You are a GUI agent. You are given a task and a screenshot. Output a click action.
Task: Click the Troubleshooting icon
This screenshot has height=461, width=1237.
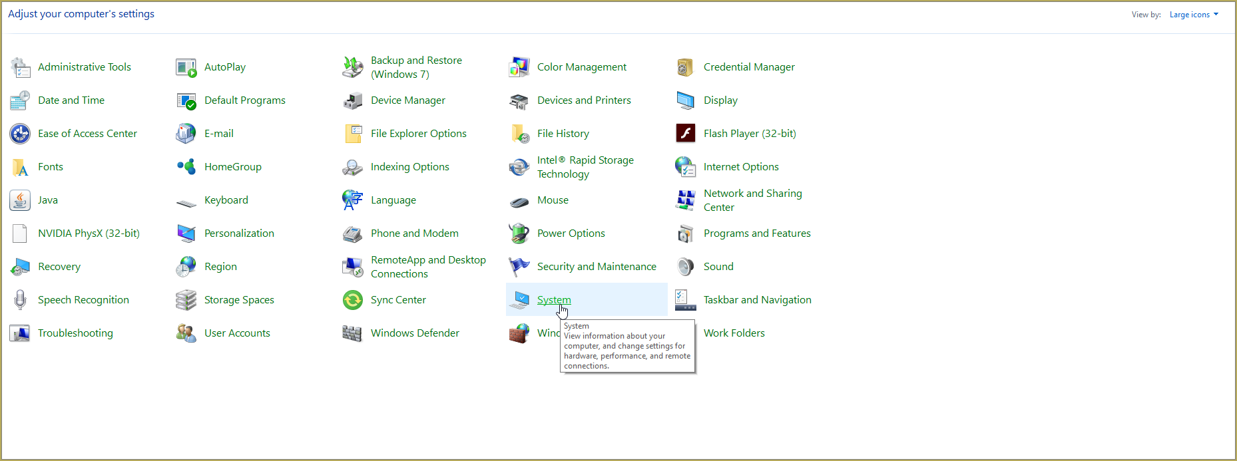point(20,333)
